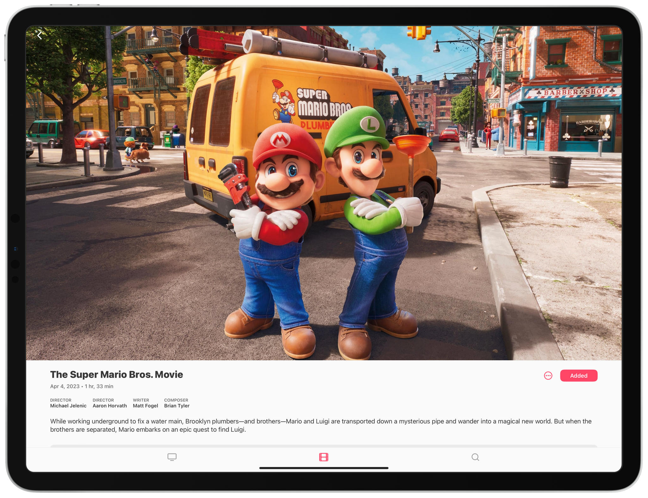Tap the Apr 4, 2023 runtime line
The height and width of the screenshot is (498, 648).
pyautogui.click(x=82, y=386)
